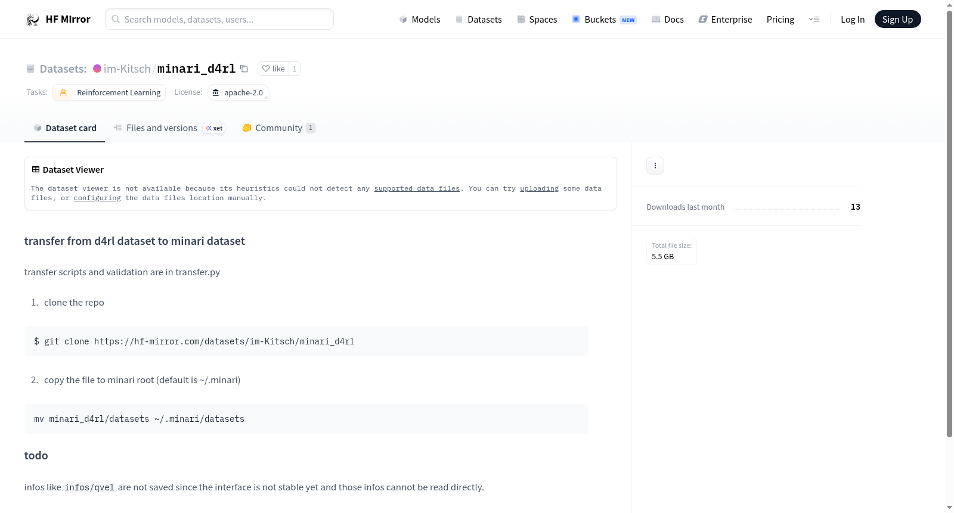Screen dimensions: 954x513
Task: Follow the 'configuring' link
Action: [x=97, y=198]
